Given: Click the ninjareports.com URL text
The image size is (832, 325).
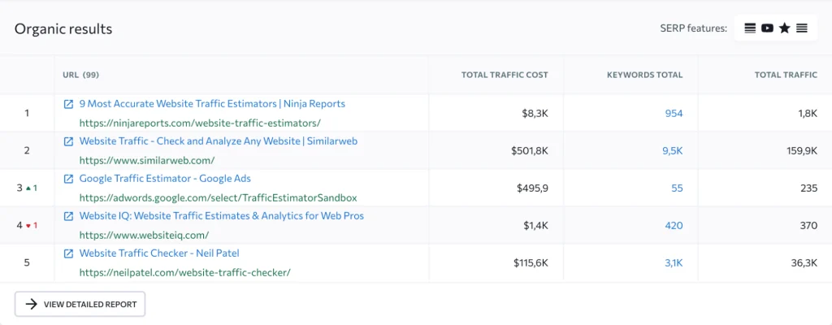Looking at the screenshot, I should point(200,123).
